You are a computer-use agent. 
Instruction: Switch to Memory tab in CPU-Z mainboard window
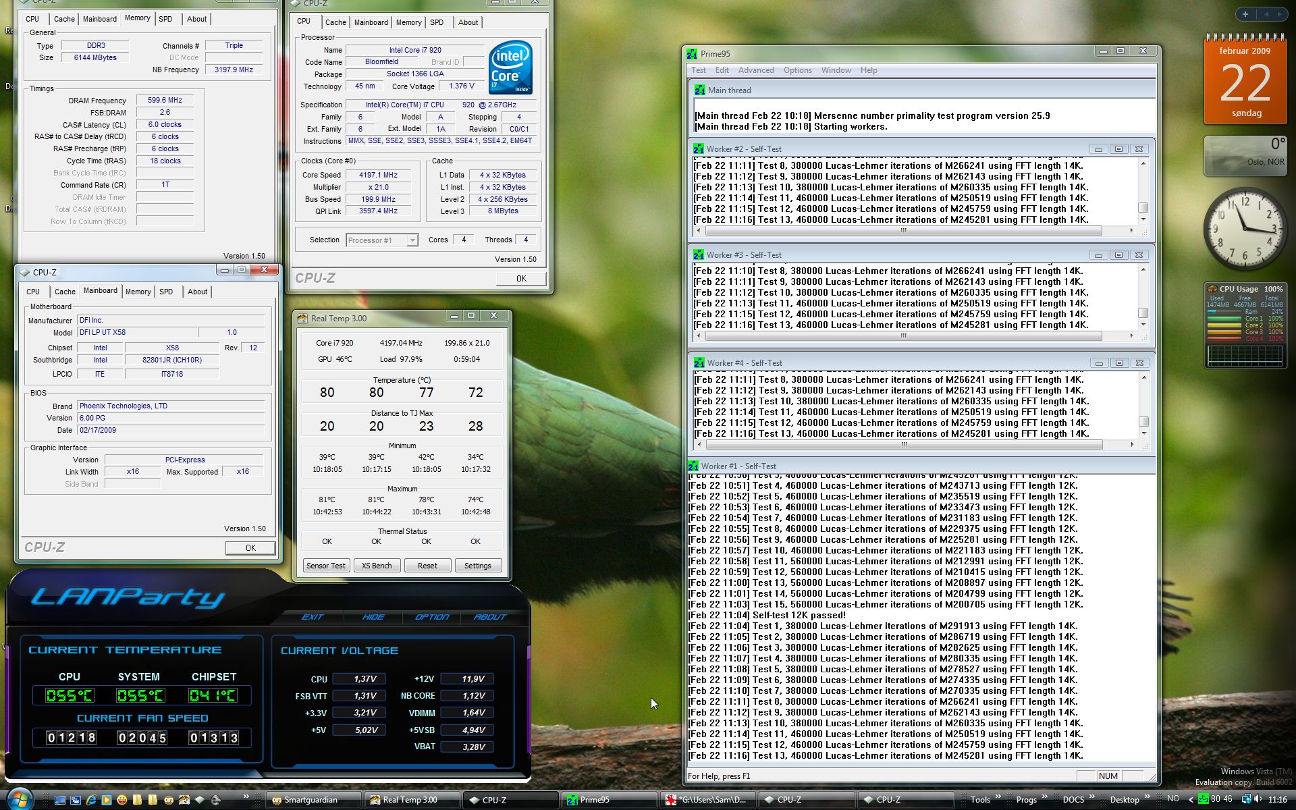click(138, 292)
